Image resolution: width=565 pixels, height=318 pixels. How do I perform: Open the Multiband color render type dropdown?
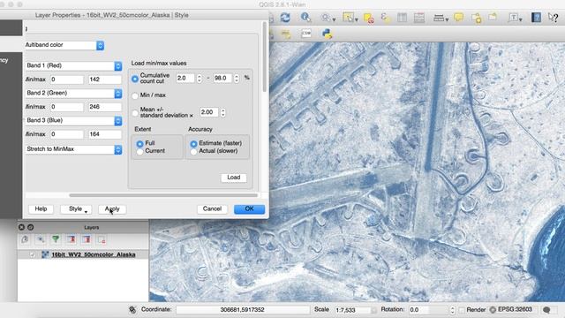(64, 45)
